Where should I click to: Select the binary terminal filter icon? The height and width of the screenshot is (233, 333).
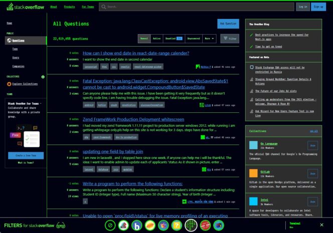191,225
